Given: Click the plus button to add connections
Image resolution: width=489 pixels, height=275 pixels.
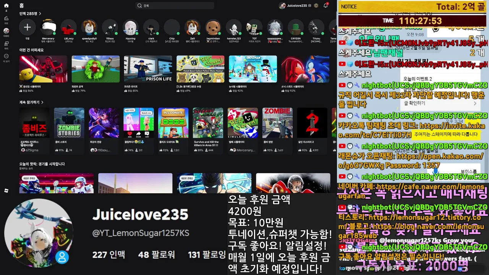Looking at the screenshot, I should (28, 27).
